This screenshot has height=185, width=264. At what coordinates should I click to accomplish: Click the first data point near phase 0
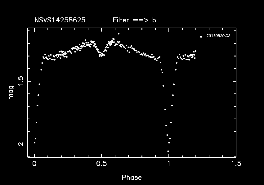pyautogui.click(x=34, y=143)
